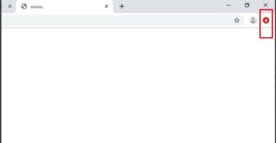Click the address bar left of the star
Image resolution: width=276 pixels, height=143 pixels.
click(x=116, y=21)
